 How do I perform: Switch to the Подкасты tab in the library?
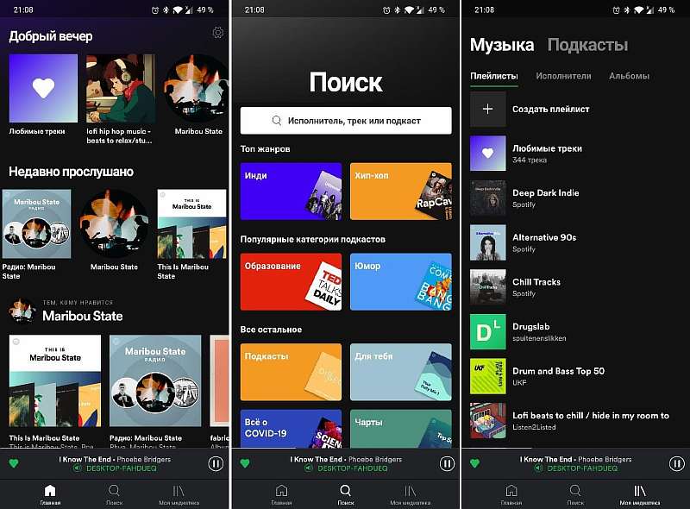(x=587, y=45)
